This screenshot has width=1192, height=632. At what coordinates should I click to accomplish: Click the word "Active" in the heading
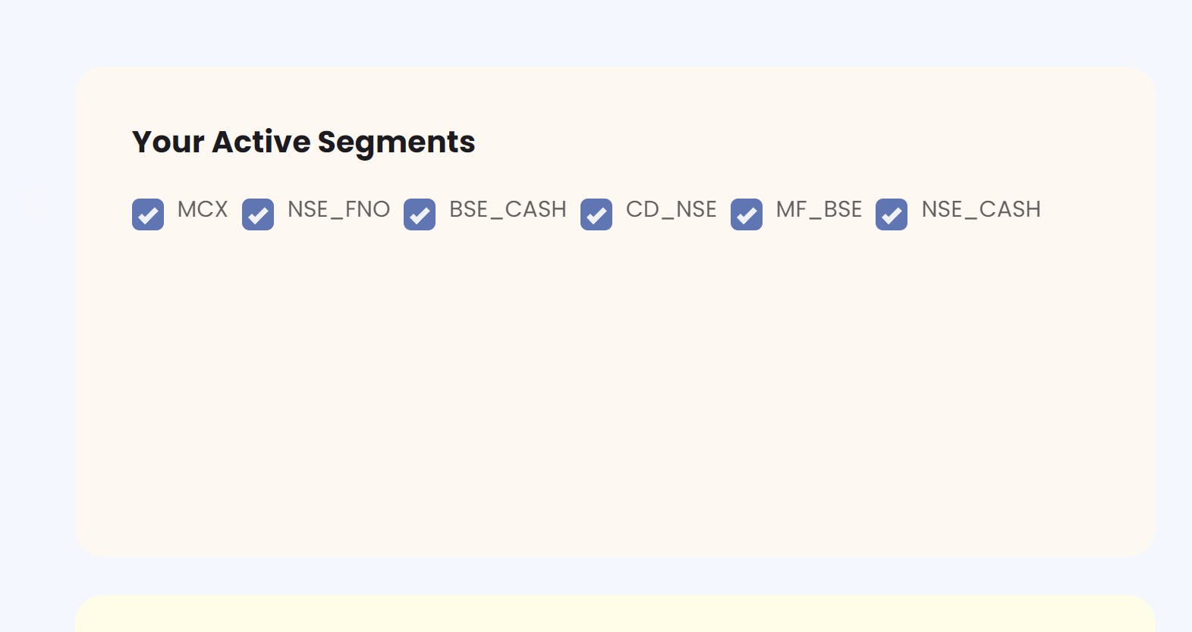coord(261,142)
